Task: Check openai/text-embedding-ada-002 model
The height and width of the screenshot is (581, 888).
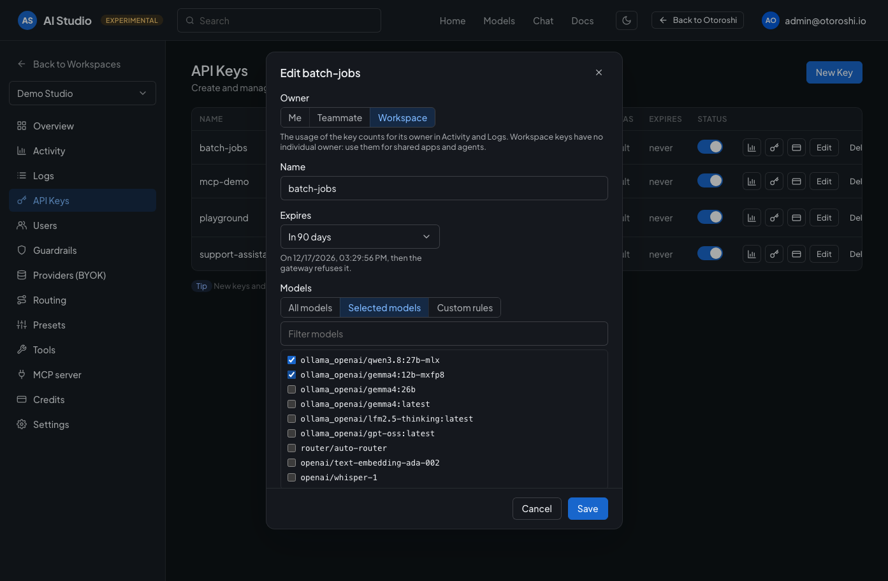Action: click(291, 462)
